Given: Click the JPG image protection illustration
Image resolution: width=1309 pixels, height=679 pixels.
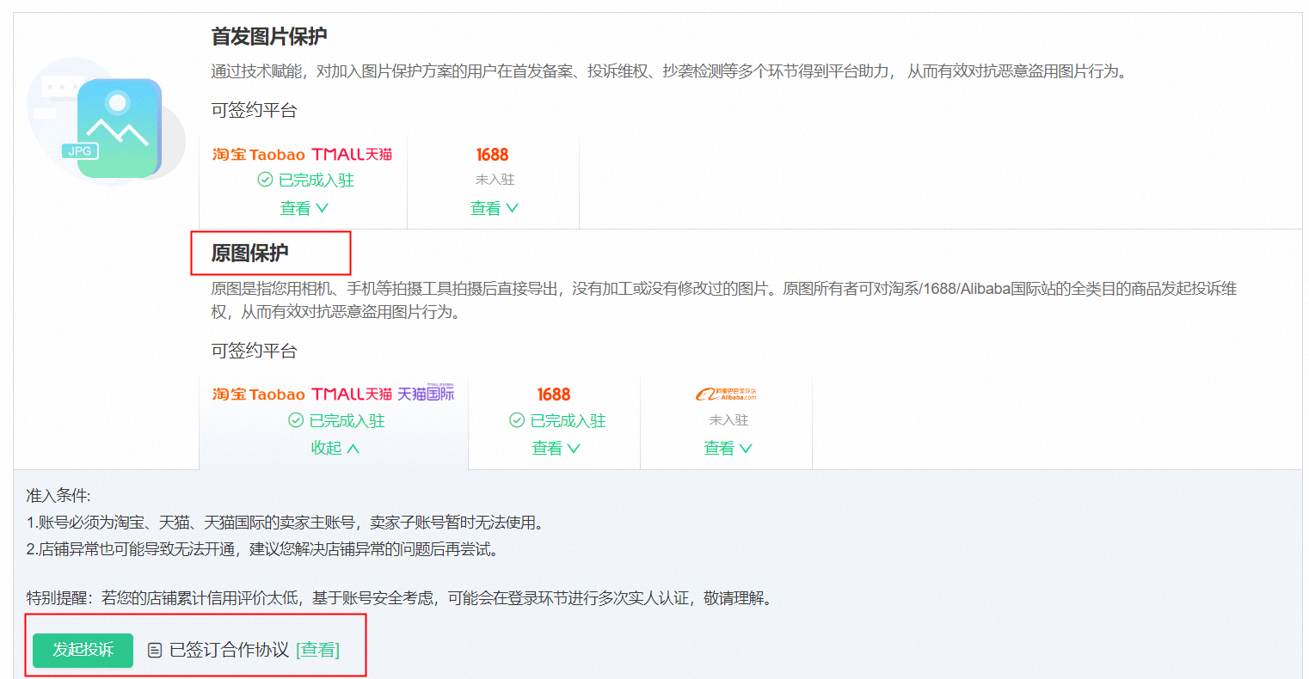Looking at the screenshot, I should pyautogui.click(x=107, y=120).
